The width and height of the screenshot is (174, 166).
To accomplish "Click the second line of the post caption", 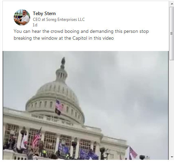I will pyautogui.click(x=64, y=38).
